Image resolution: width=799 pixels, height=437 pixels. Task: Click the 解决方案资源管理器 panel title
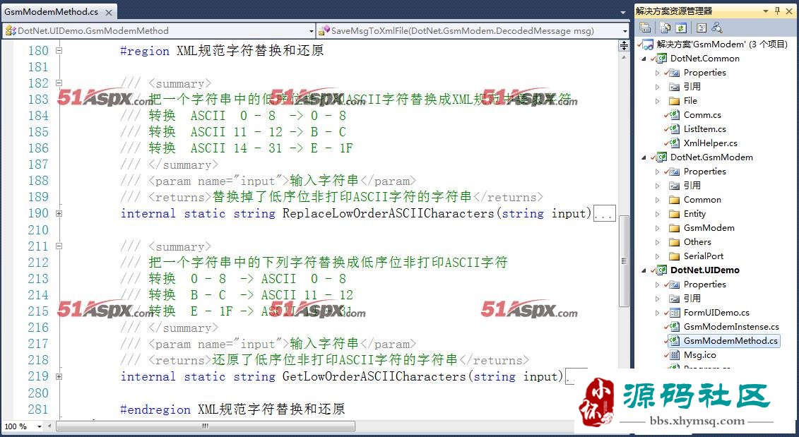674,11
